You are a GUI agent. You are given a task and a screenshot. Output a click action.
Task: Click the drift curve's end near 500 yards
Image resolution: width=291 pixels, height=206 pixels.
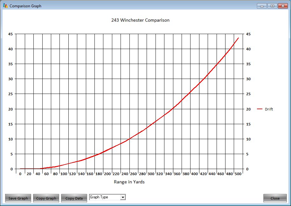tap(238, 38)
